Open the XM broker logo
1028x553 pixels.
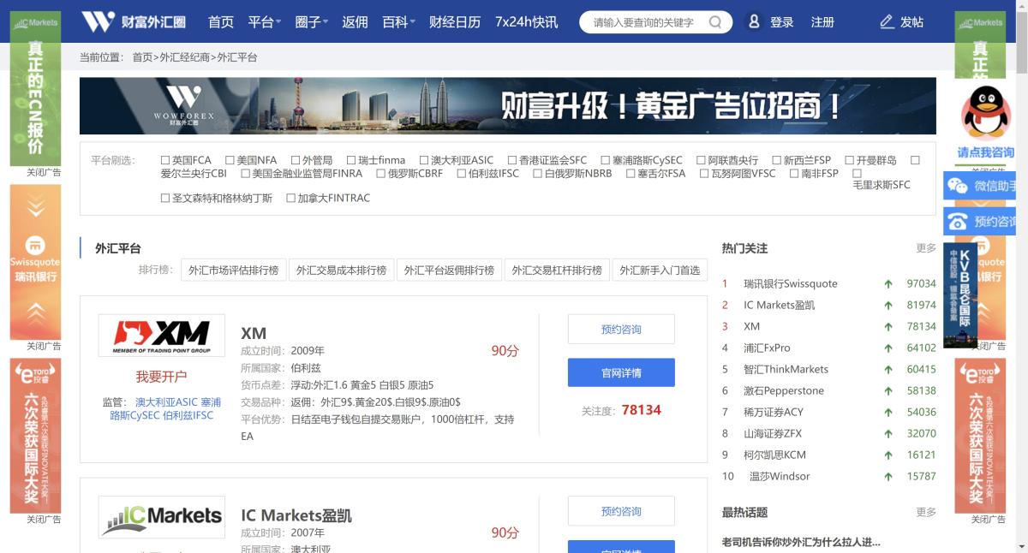[161, 334]
